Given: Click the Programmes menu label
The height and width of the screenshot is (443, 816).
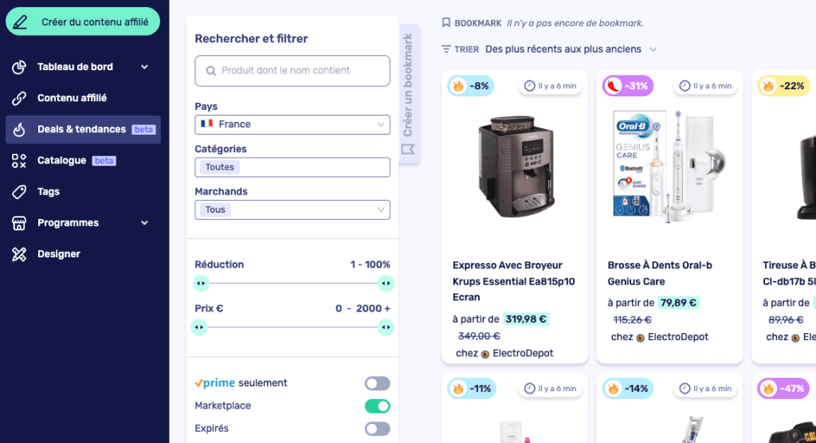Looking at the screenshot, I should [x=69, y=223].
